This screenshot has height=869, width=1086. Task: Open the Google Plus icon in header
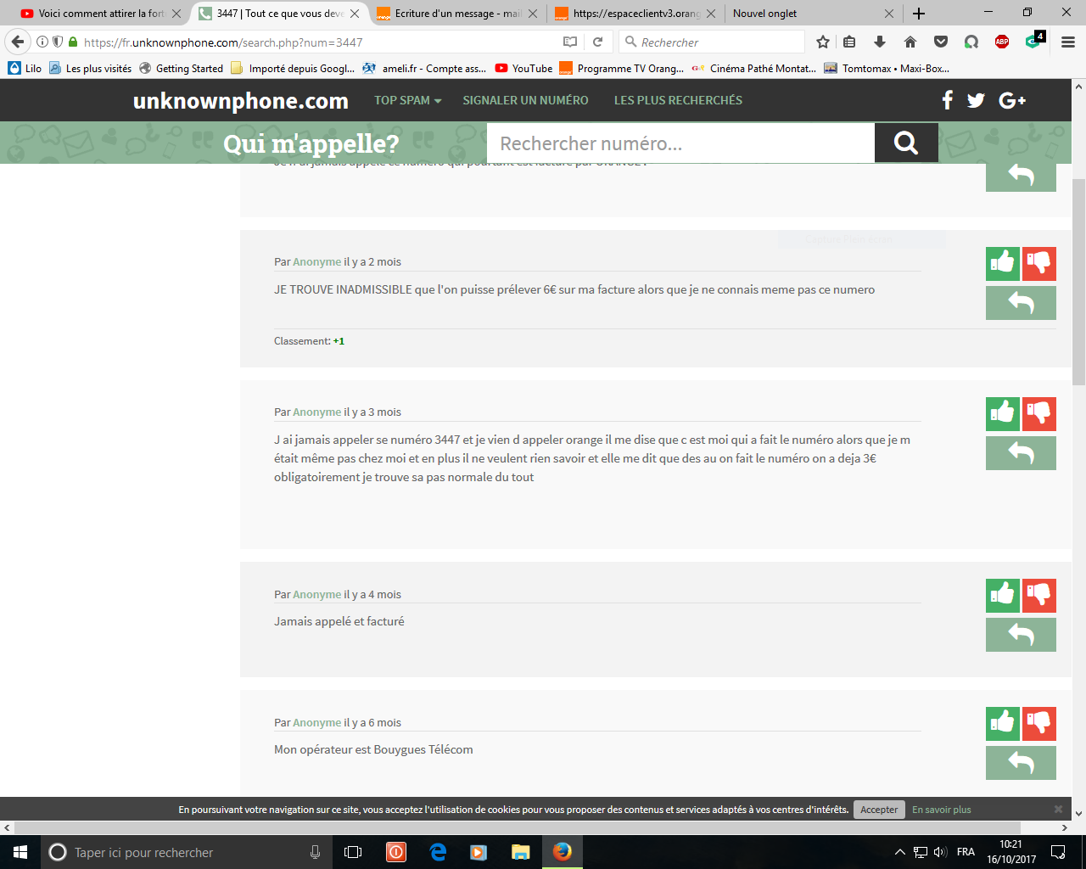coord(1012,100)
